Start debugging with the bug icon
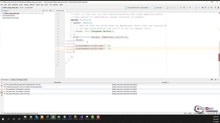Screen dimensions: 220x123 coord(184,8)
